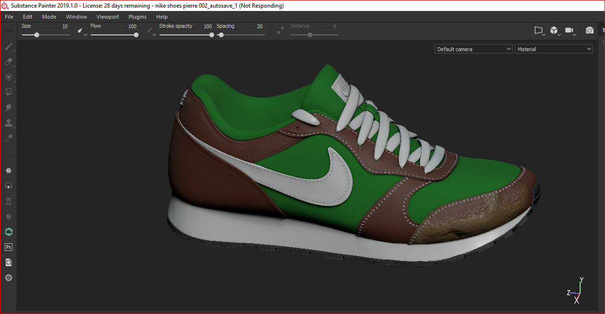Screen dimensions: 605x314
Task: Click the Substance Painter app logo in the title bar
Action: click(5, 6)
